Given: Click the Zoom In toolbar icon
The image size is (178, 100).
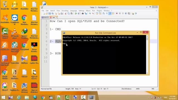Looking at the screenshot, I should [x=90, y=14].
